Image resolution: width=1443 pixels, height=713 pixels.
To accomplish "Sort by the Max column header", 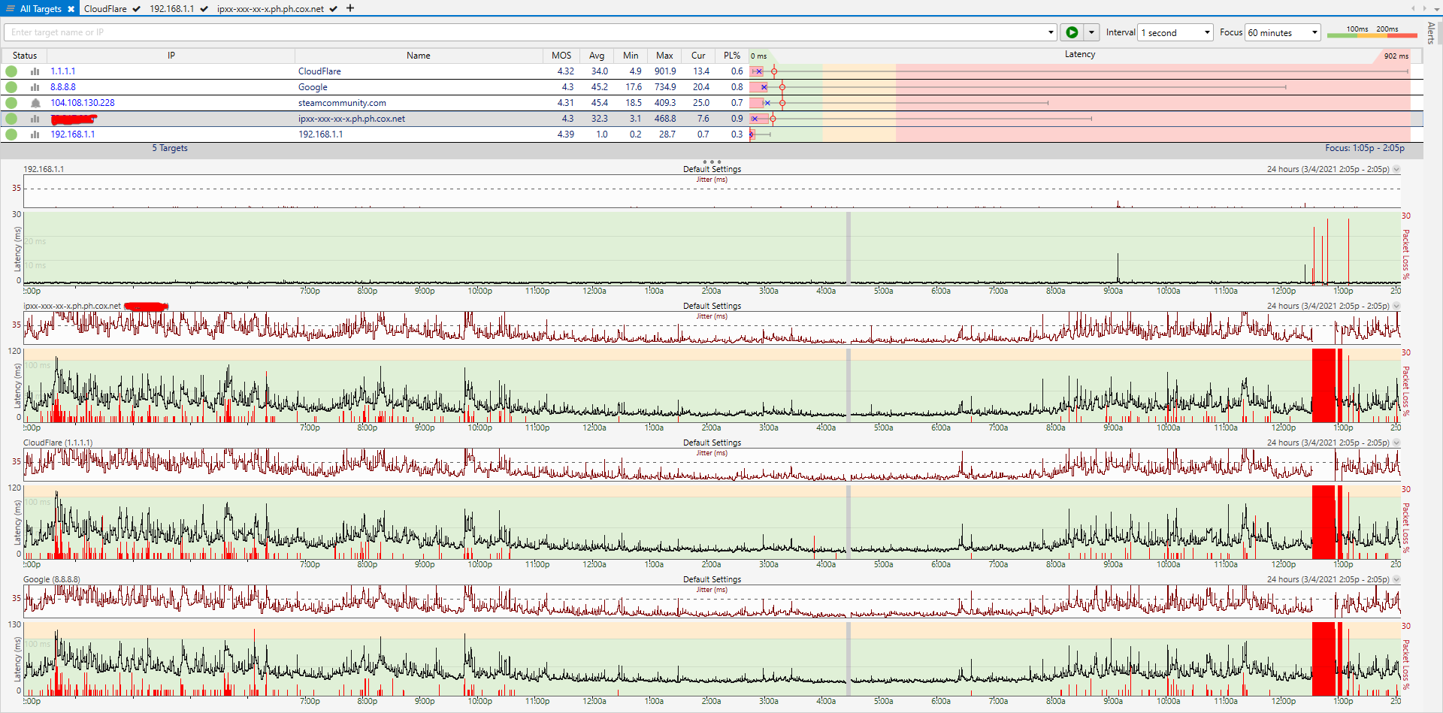I will pos(664,56).
